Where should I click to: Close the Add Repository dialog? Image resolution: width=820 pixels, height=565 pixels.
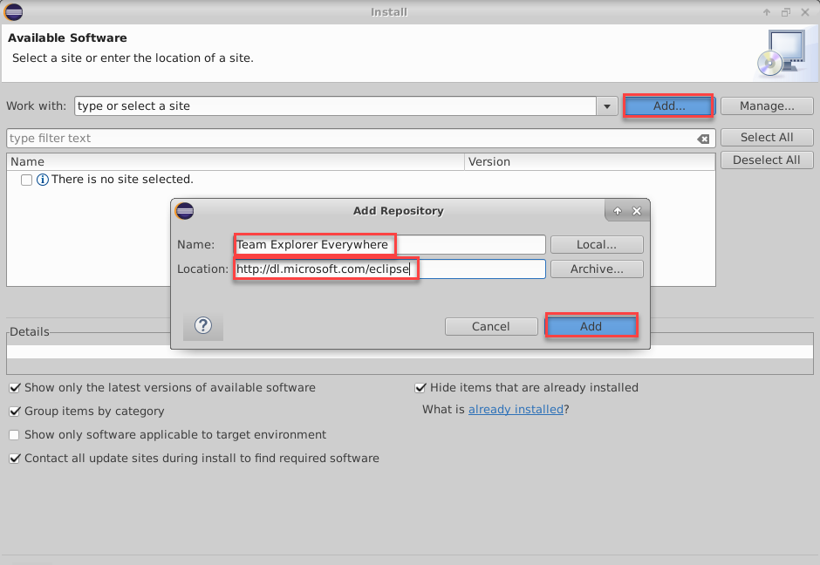(637, 211)
